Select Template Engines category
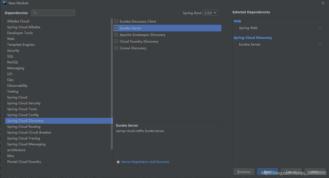 pyautogui.click(x=58, y=45)
